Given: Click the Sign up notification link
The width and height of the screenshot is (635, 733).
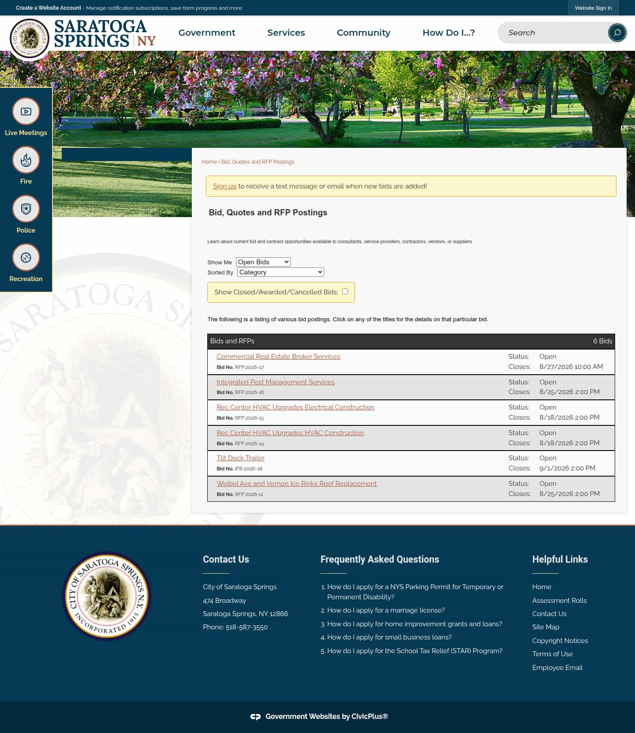Looking at the screenshot, I should pos(224,186).
